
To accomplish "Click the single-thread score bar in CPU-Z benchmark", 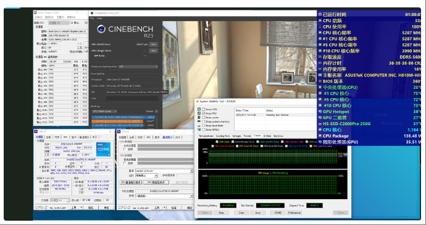I will 165,145.
